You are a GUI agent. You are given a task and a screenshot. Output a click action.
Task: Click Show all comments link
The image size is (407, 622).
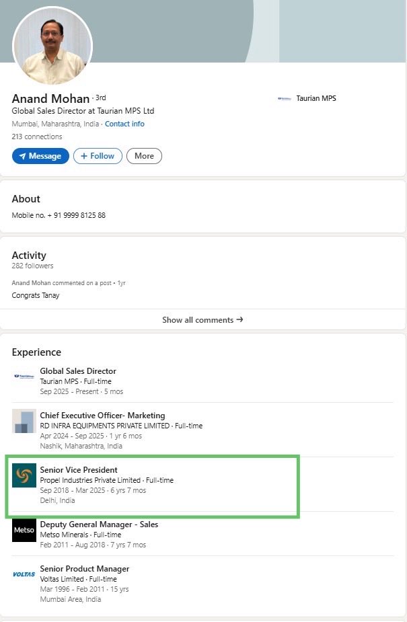[202, 319]
